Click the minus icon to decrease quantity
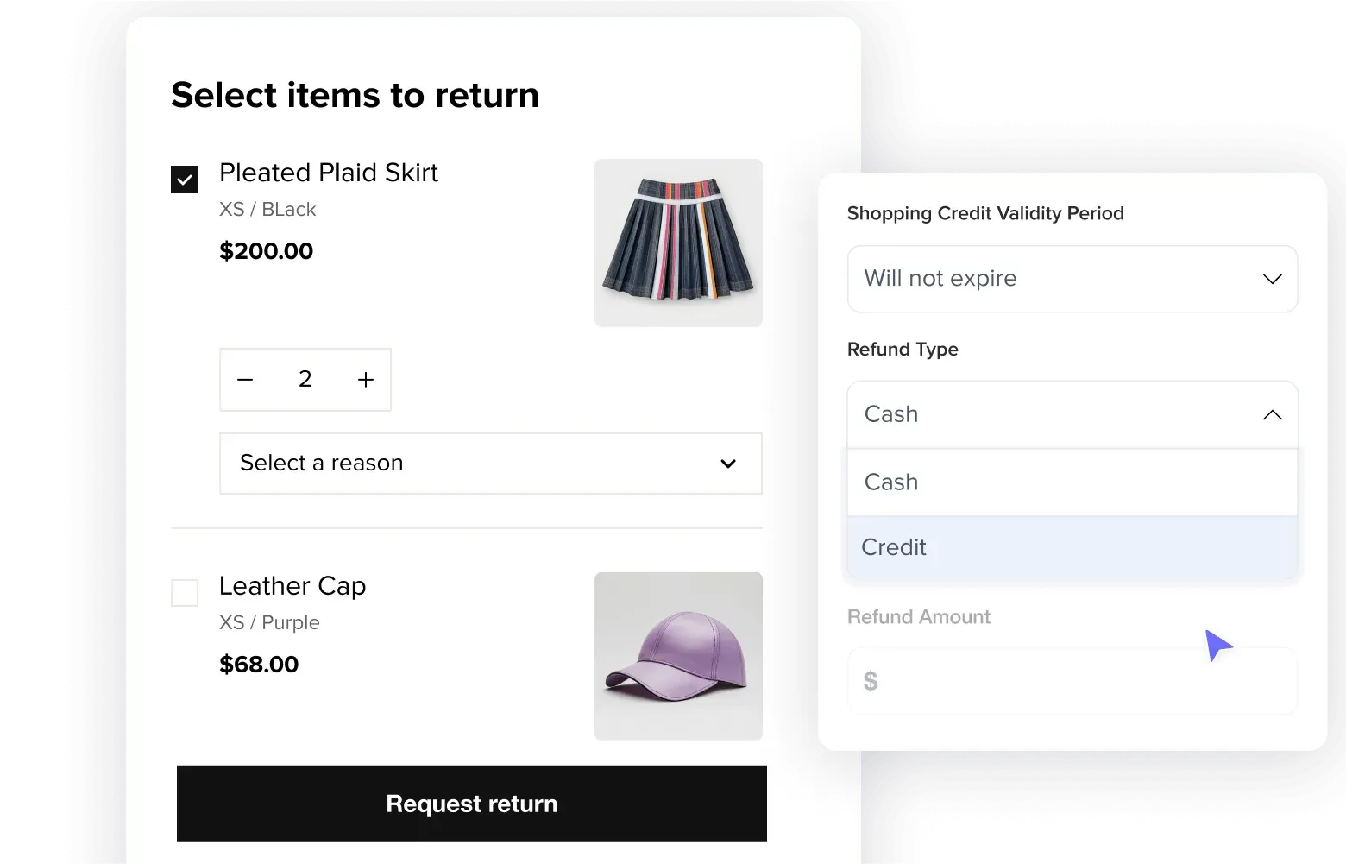This screenshot has width=1346, height=864. point(245,380)
